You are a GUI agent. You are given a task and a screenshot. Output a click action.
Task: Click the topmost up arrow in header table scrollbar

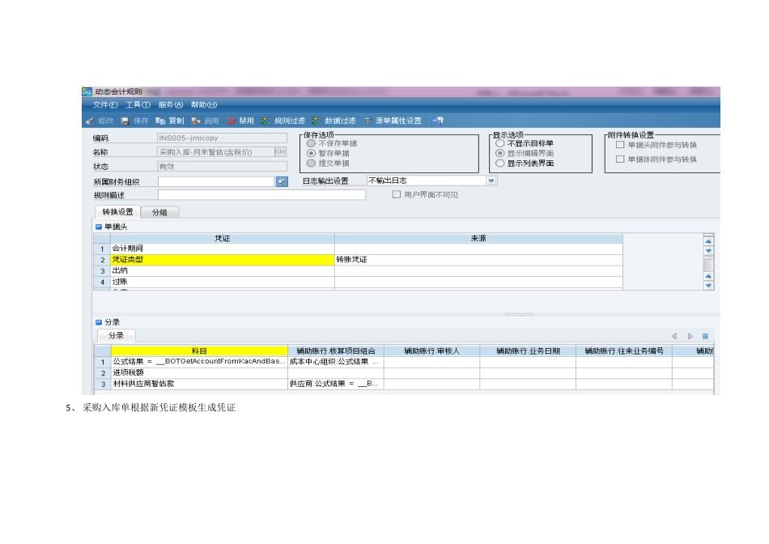pos(708,241)
